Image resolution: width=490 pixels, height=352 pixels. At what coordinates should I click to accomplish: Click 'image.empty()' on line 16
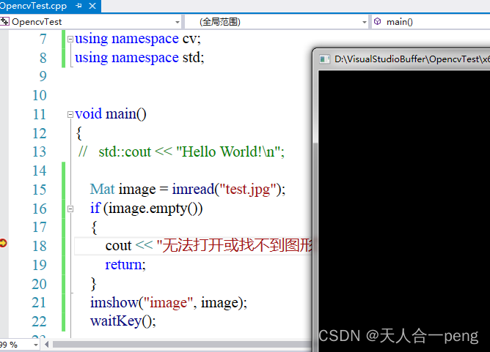click(x=153, y=209)
